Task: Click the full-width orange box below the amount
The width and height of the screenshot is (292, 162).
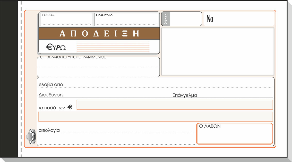Action: tap(156, 117)
